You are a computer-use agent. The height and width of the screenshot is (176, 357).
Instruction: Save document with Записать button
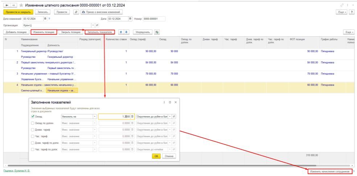pos(42,12)
